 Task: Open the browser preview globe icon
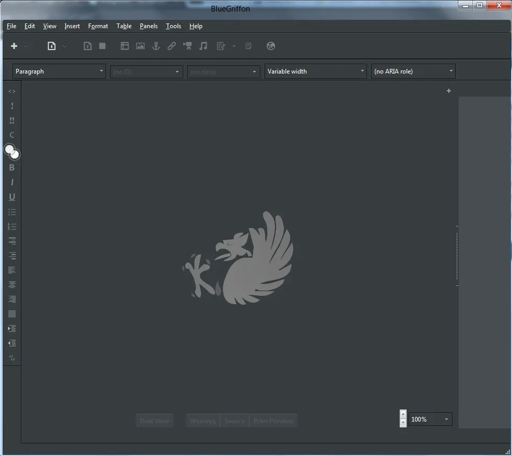pyautogui.click(x=271, y=46)
